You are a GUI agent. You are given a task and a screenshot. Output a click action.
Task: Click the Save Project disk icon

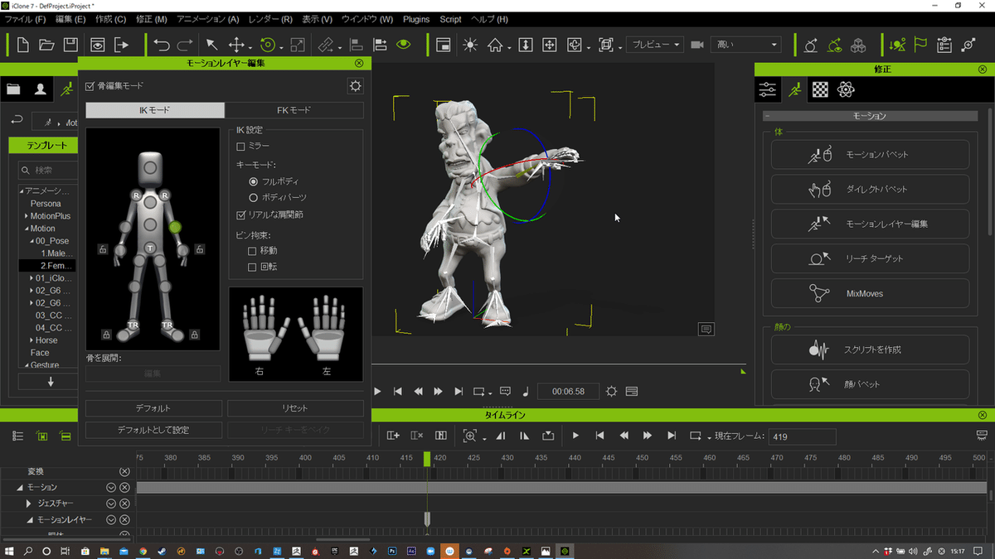click(71, 45)
